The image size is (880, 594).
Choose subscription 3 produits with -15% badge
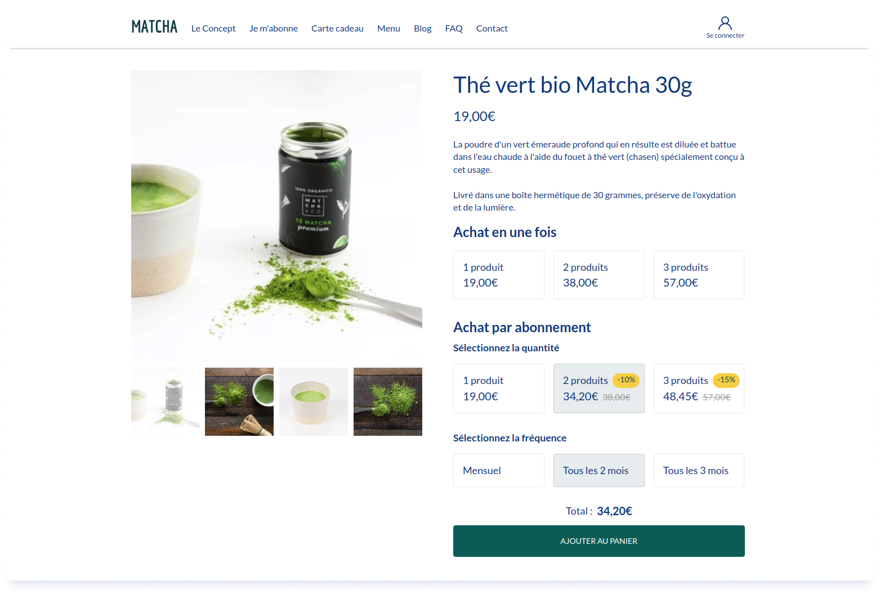pyautogui.click(x=699, y=388)
